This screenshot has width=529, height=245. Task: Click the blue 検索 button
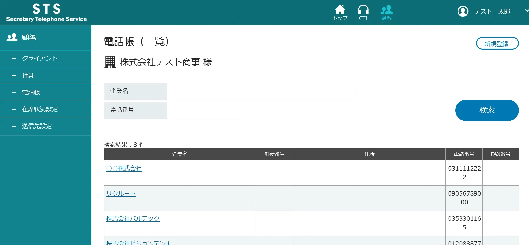click(487, 110)
